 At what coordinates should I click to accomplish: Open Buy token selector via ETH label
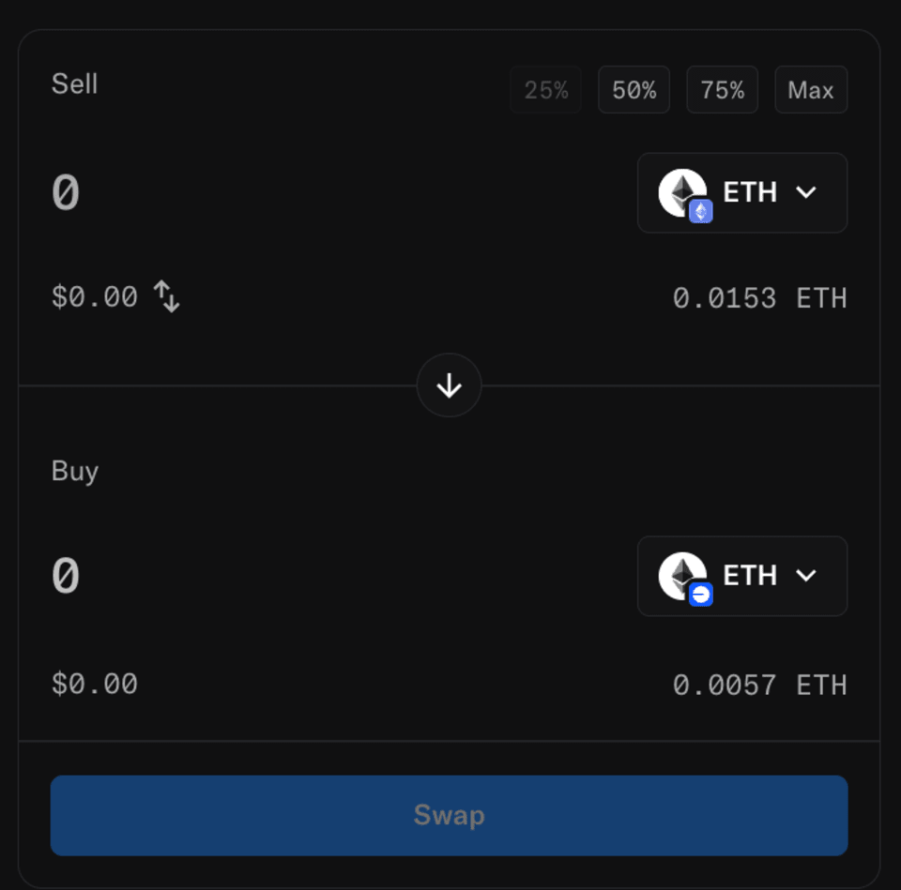tap(750, 575)
